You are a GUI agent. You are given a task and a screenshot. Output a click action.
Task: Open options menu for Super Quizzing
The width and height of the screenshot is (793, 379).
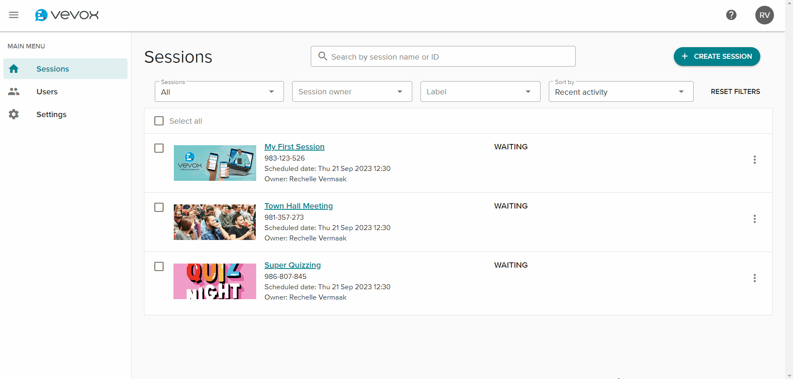(755, 278)
